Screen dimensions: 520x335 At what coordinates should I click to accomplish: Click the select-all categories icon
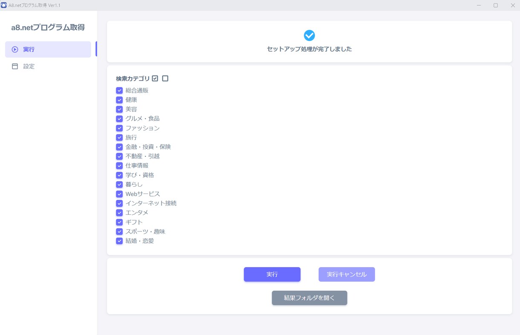(x=155, y=78)
